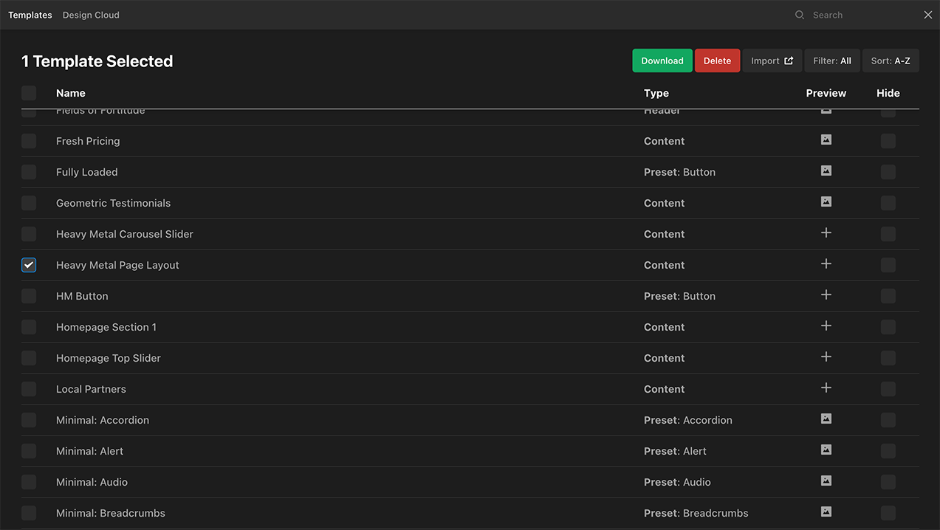Click the Import button
This screenshot has width=940, height=530.
[x=772, y=61]
